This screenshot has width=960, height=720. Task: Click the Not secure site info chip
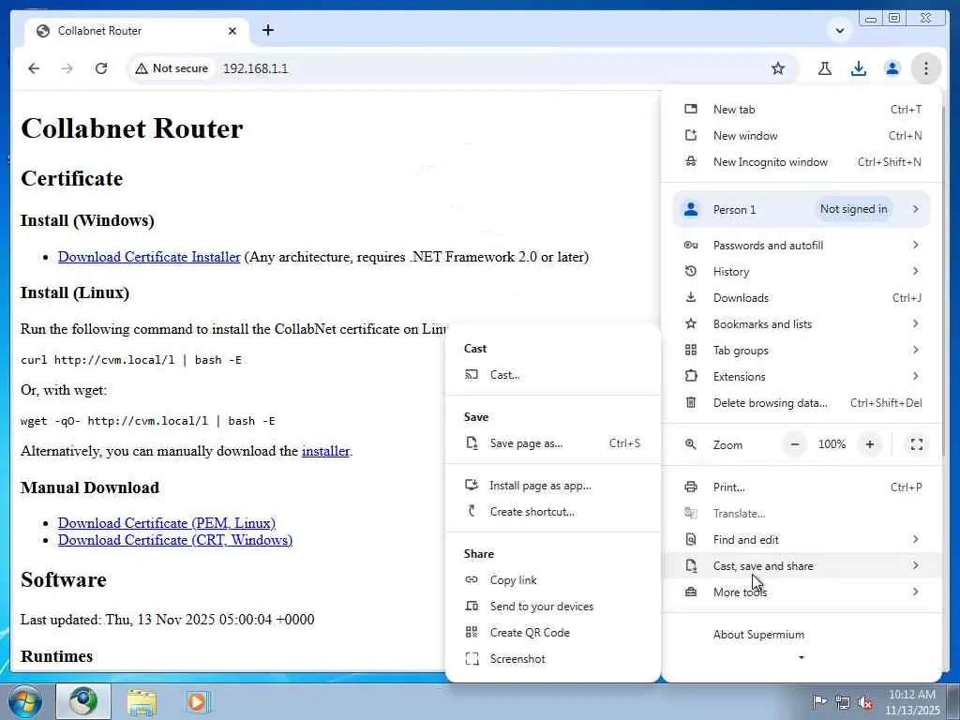[x=172, y=68]
